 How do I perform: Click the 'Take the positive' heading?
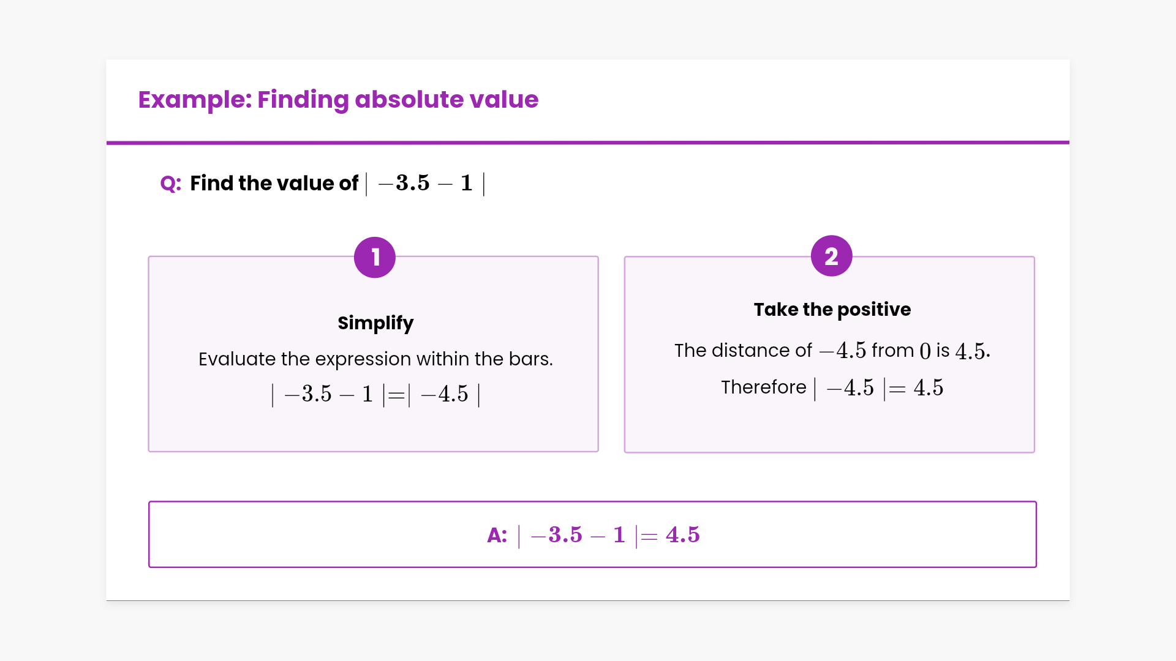(832, 309)
